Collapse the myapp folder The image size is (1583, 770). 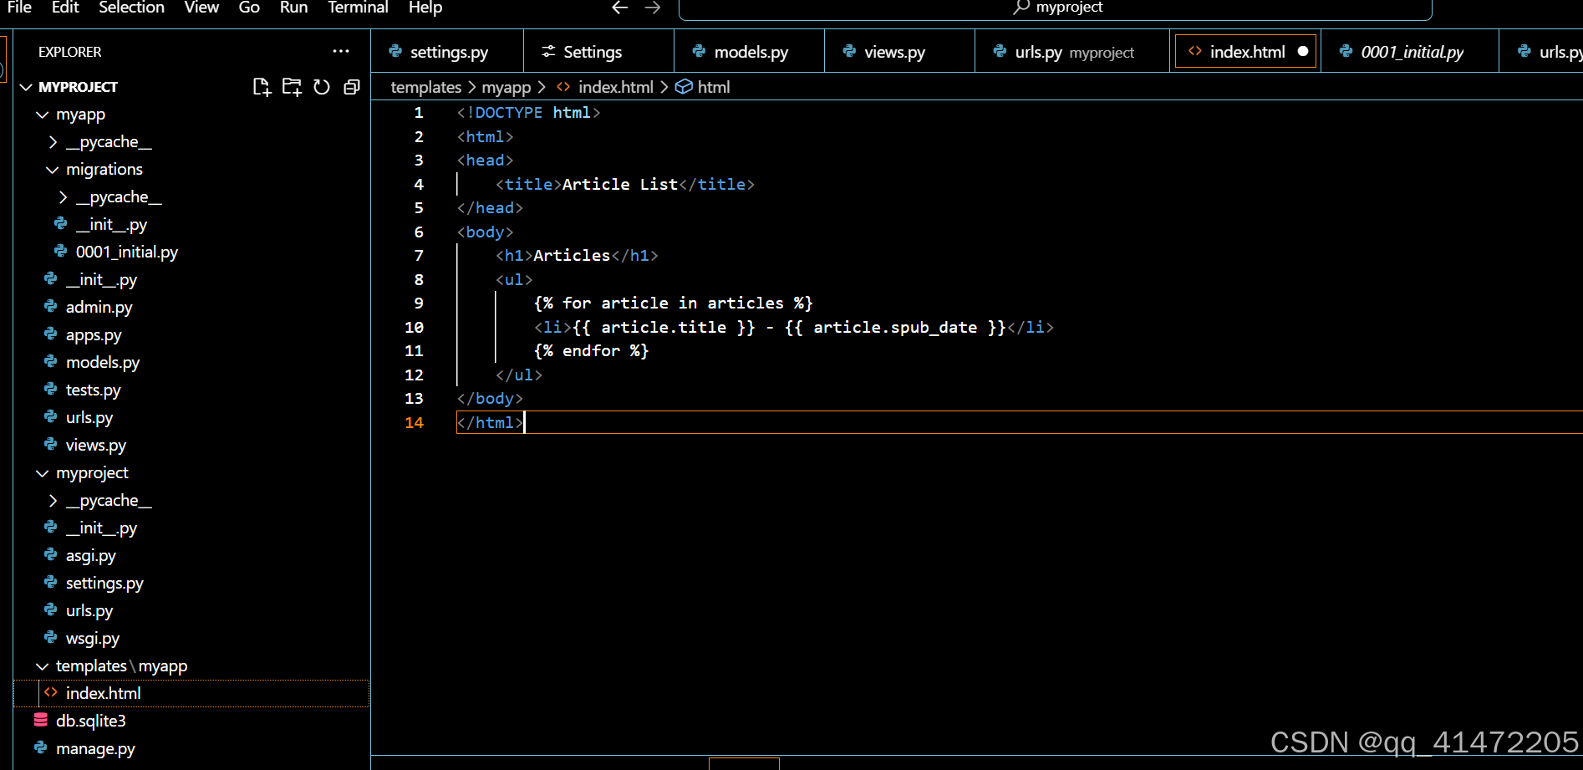43,114
